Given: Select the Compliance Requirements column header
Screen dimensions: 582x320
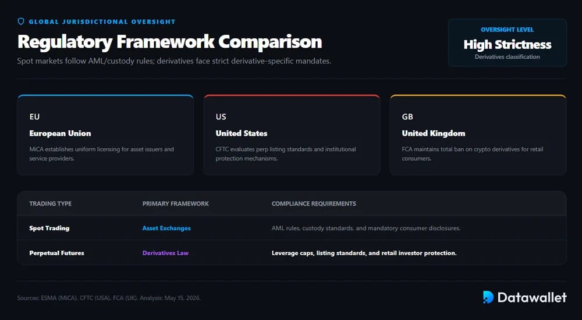Looking at the screenshot, I should pyautogui.click(x=314, y=204).
